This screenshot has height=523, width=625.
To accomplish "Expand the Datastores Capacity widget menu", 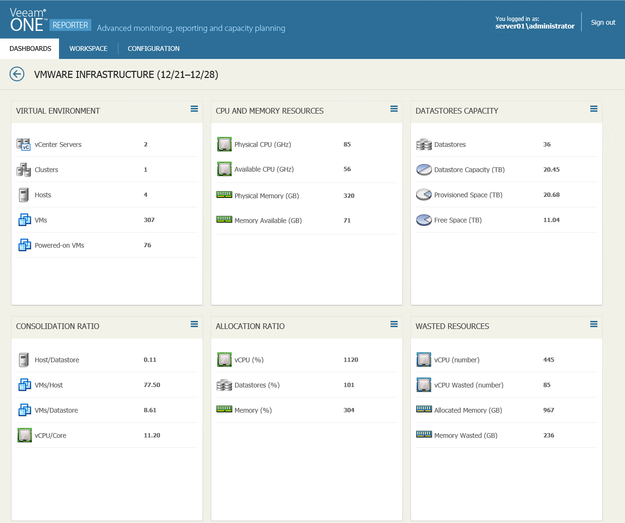I will [594, 109].
